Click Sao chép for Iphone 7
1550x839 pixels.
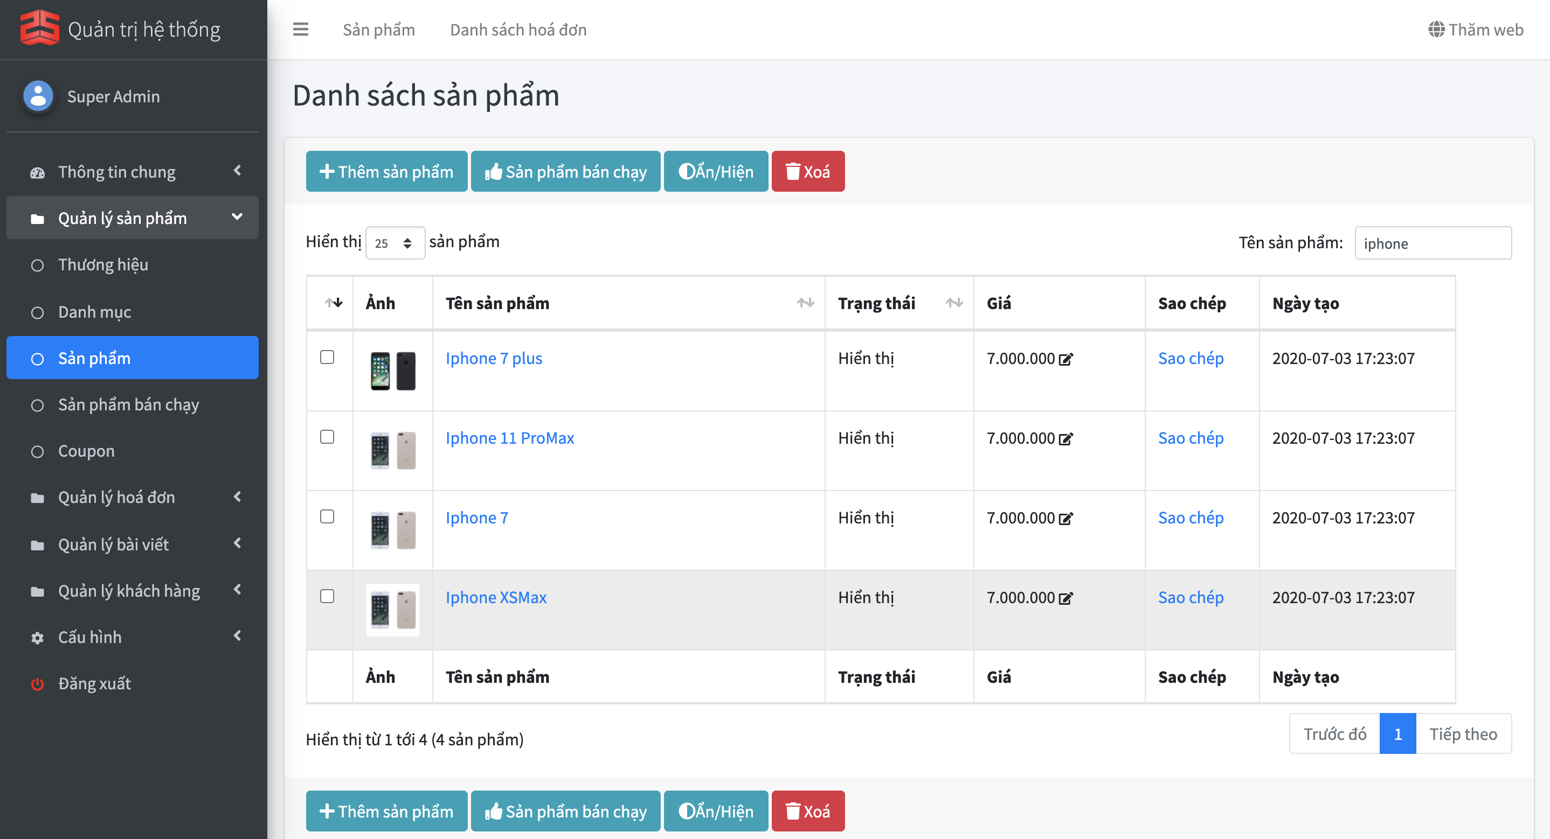1191,518
